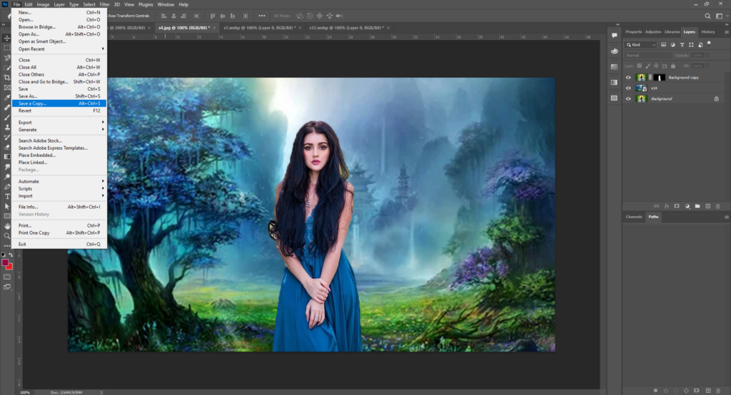This screenshot has width=731, height=395.
Task: Click the create new group folder icon
Action: (697, 206)
